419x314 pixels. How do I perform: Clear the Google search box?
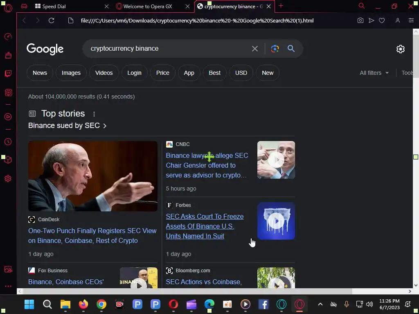(x=255, y=49)
